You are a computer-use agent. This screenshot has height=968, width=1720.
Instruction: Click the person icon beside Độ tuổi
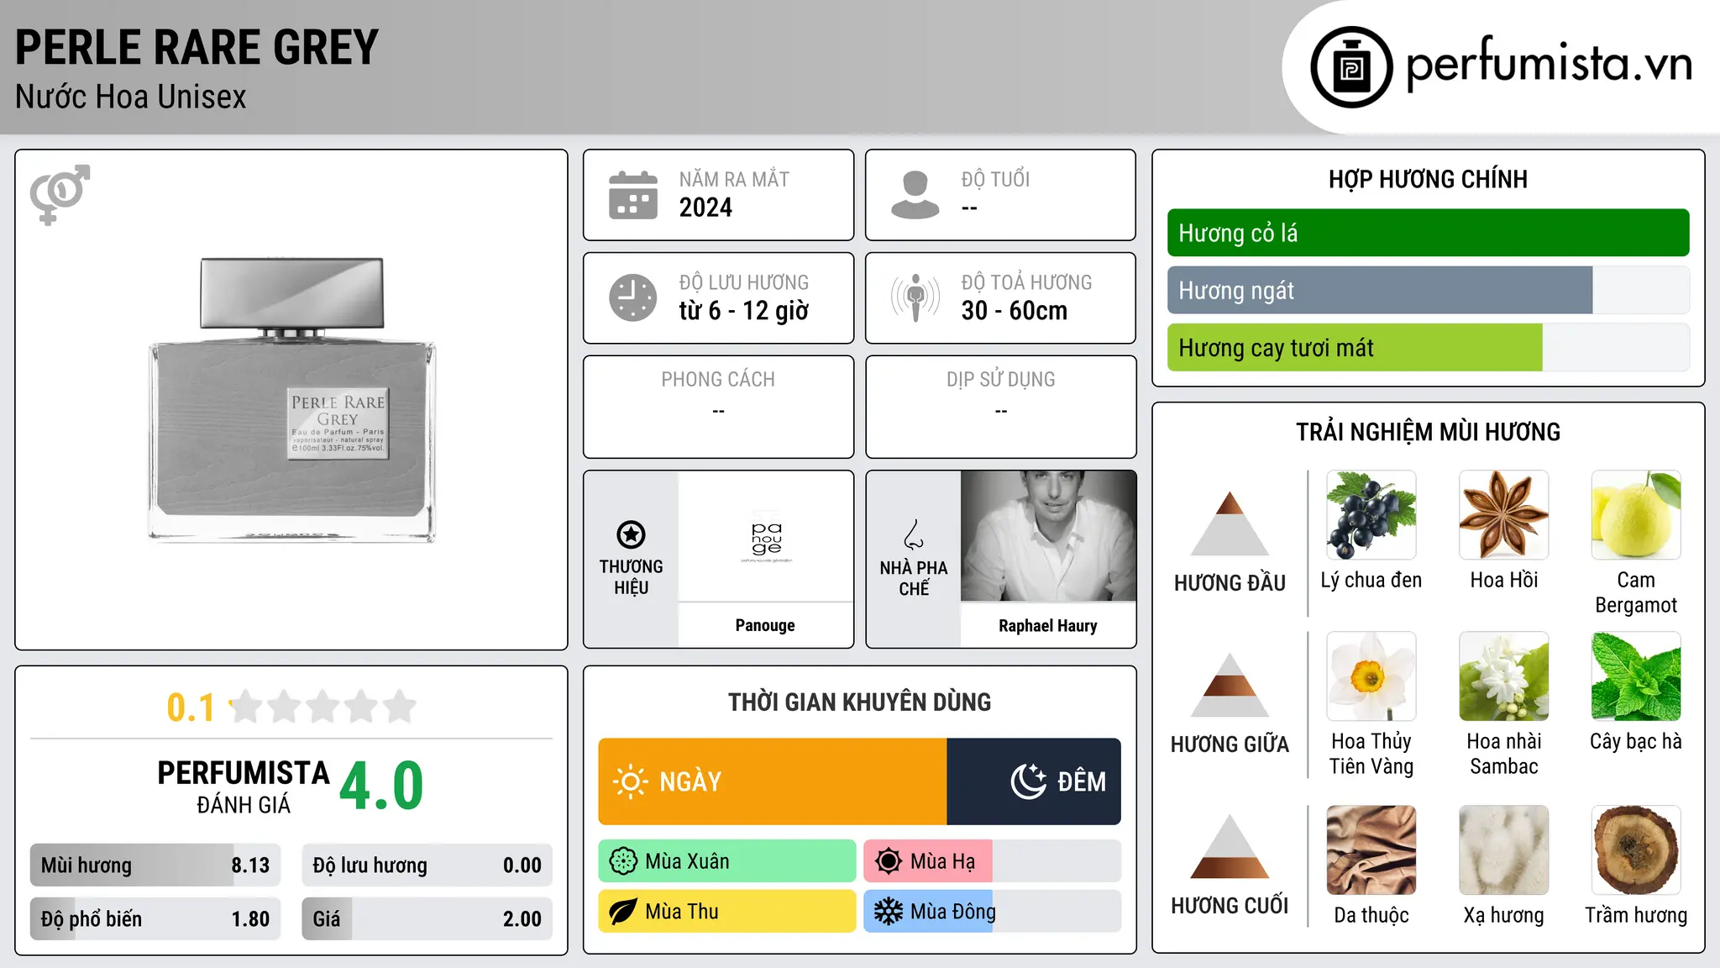915,195
